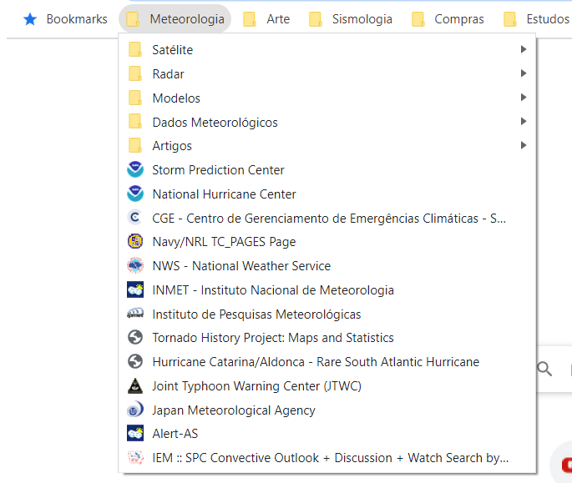Click the Satélite folder icon
Viewport: 572px width, 483px height.
(135, 49)
